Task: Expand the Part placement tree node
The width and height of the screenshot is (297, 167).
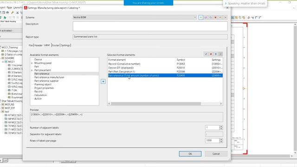Action: click(x=32, y=70)
